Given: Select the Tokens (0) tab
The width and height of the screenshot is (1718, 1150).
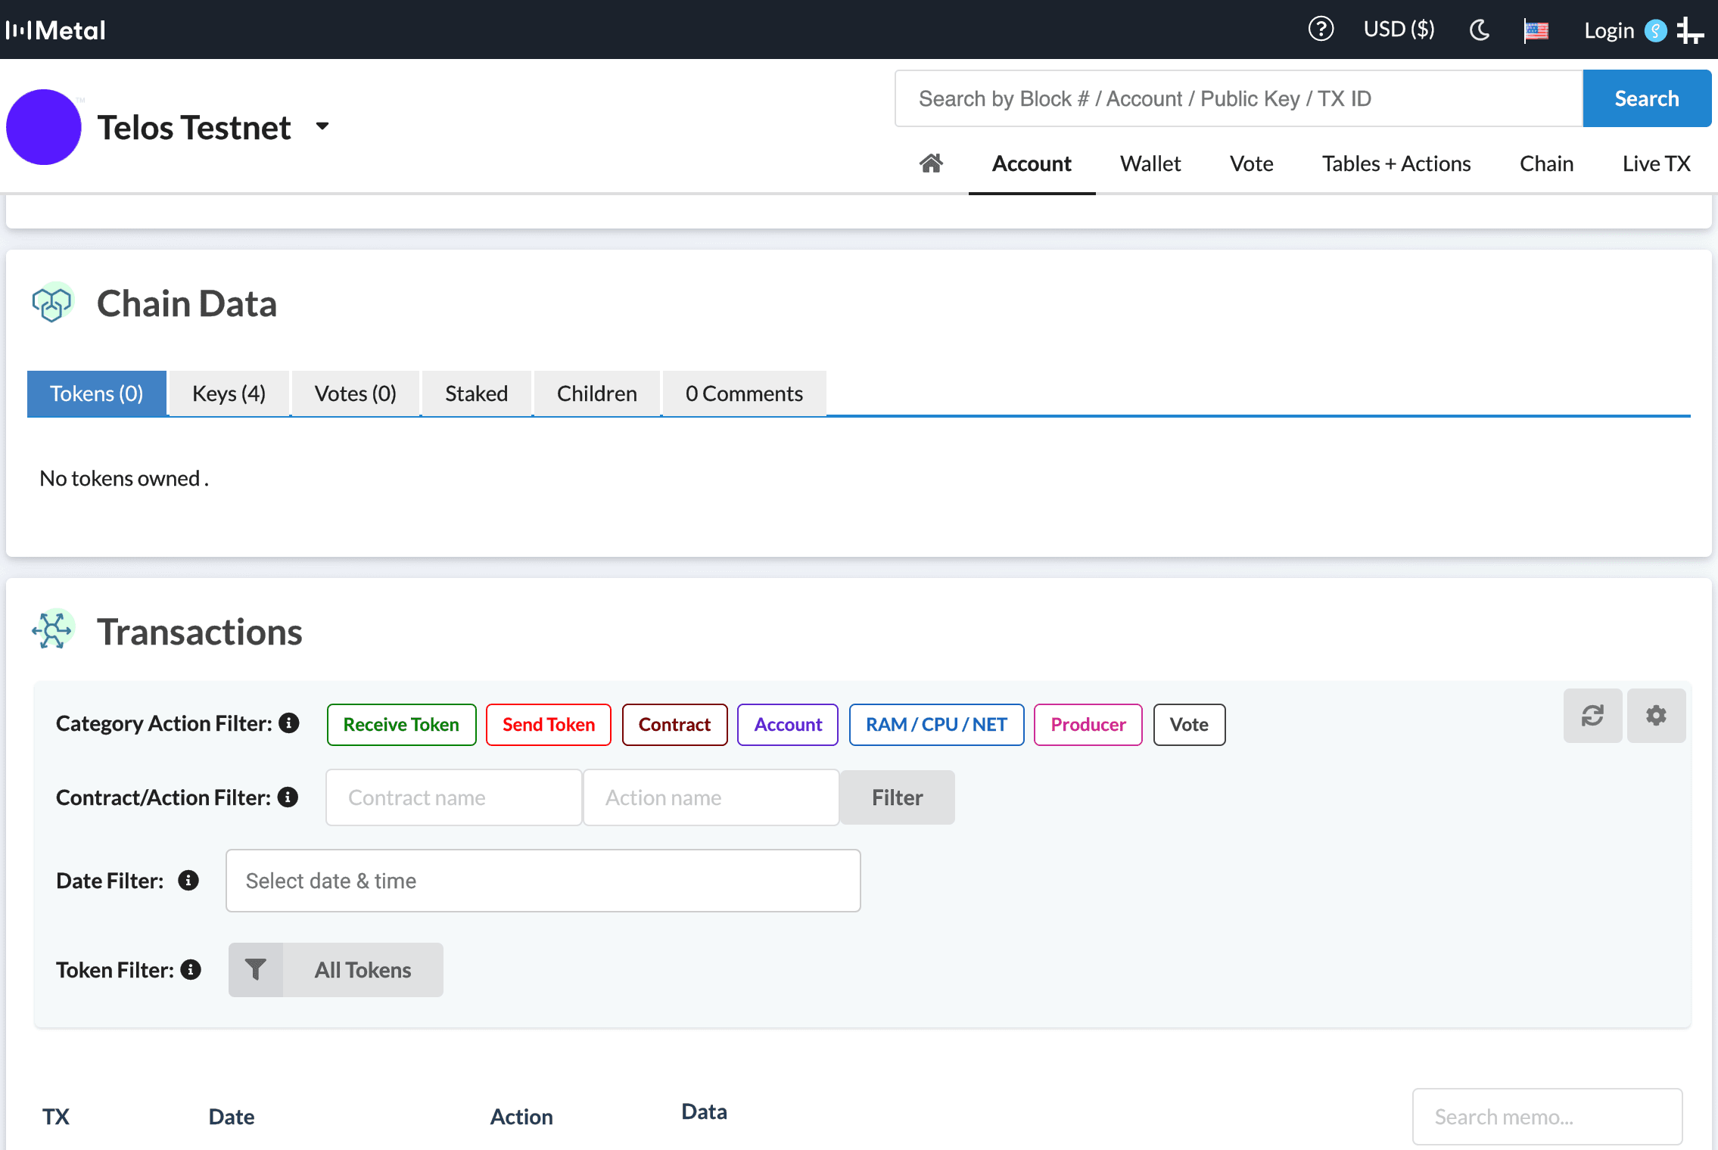Looking at the screenshot, I should click(x=97, y=393).
